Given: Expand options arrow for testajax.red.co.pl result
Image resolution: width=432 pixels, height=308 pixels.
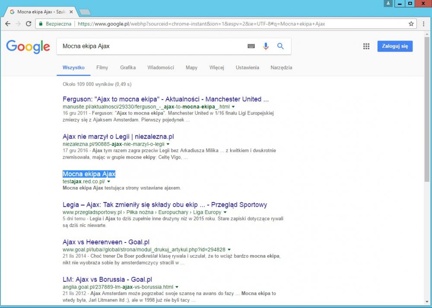Looking at the screenshot, I should click(x=108, y=181).
